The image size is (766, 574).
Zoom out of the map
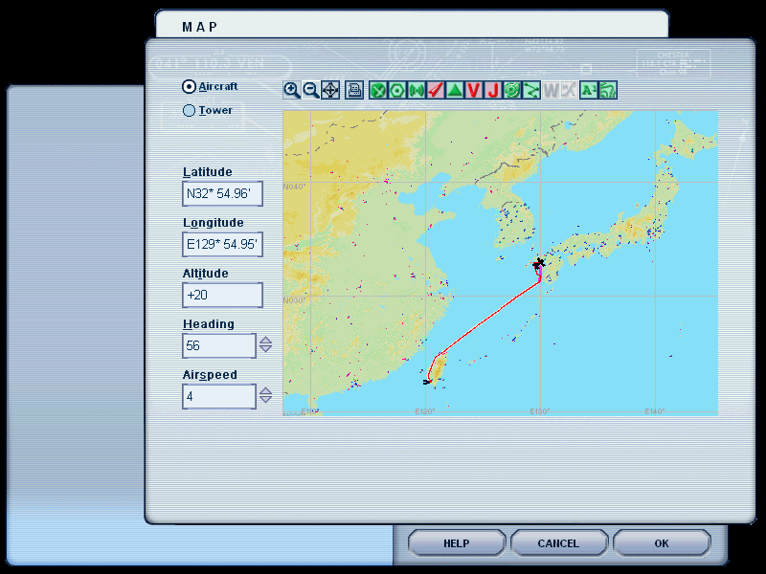point(311,90)
